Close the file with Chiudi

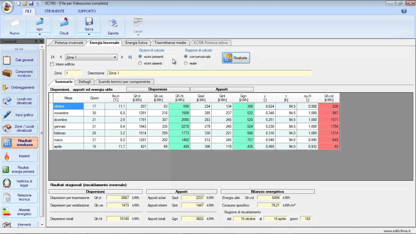[64, 26]
